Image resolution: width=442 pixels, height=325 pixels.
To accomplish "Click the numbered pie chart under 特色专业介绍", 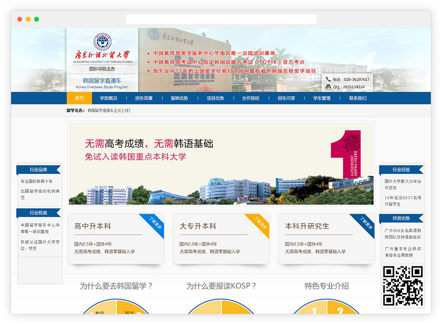I will coord(326,306).
